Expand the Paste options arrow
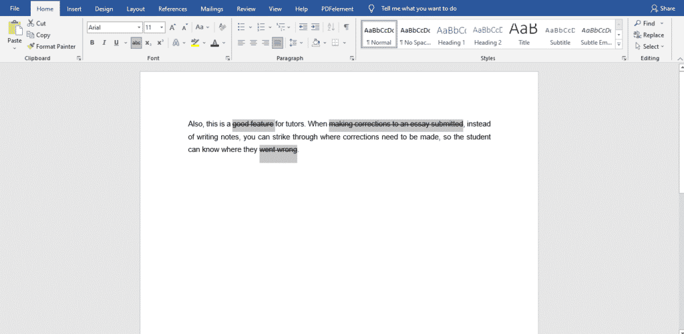This screenshot has width=684, height=334. click(15, 49)
